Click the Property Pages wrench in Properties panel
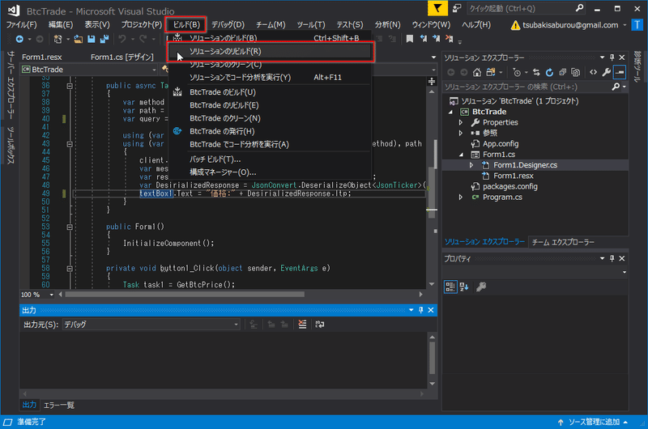Image resolution: width=648 pixels, height=429 pixels. [481, 287]
